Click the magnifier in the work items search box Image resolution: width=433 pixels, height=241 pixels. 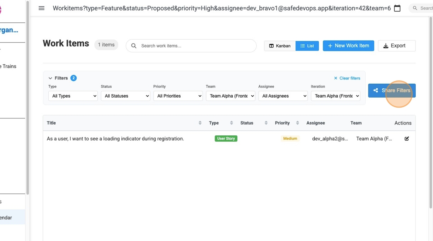(133, 46)
